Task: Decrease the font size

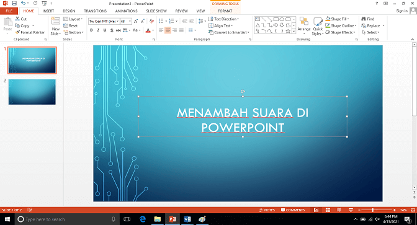Action: [x=143, y=21]
